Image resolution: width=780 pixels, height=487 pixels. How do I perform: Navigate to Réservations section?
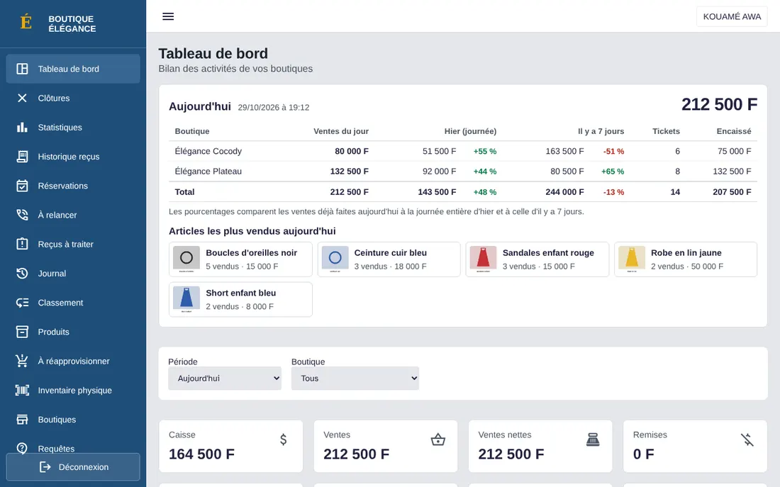point(73,186)
